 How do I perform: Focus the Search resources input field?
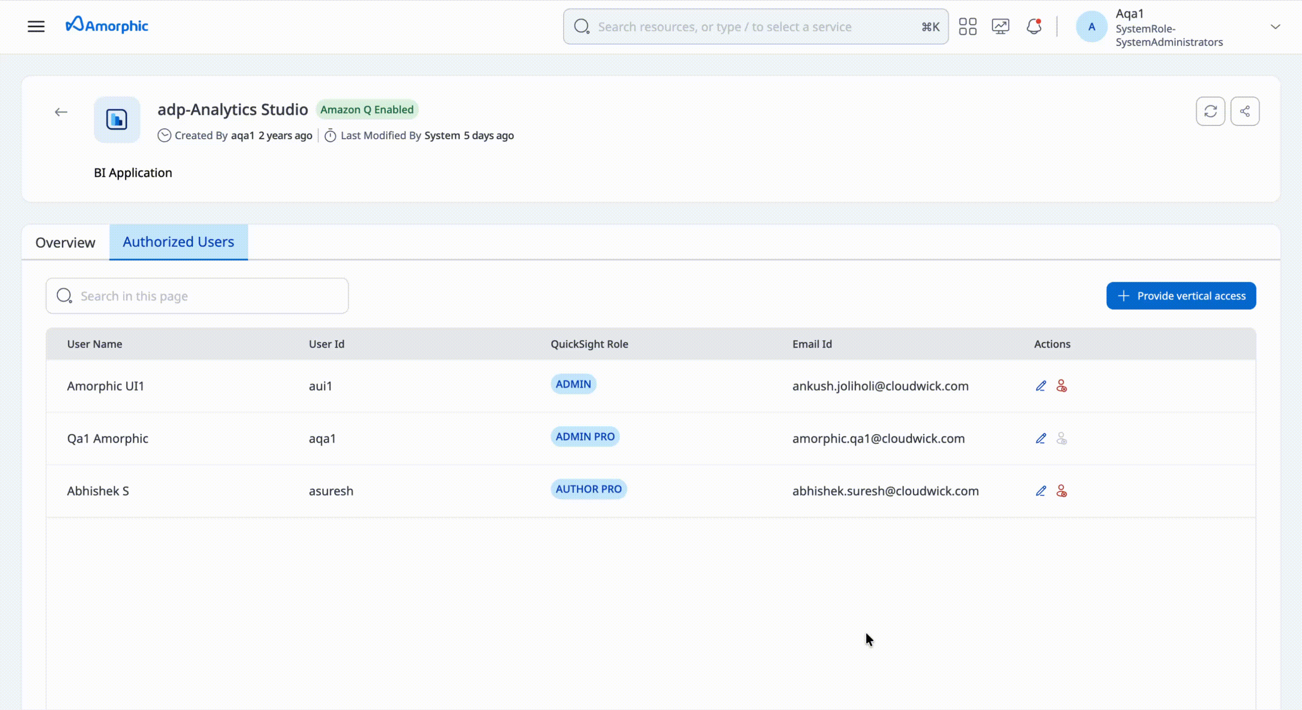click(x=756, y=27)
